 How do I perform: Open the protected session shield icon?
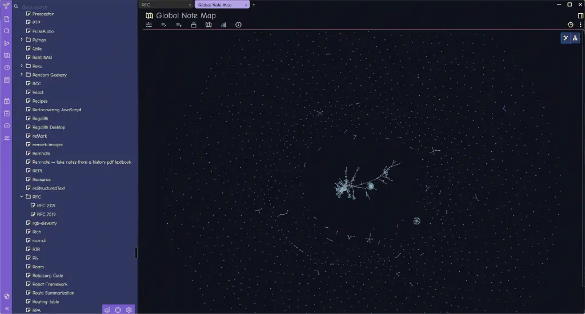(7, 296)
